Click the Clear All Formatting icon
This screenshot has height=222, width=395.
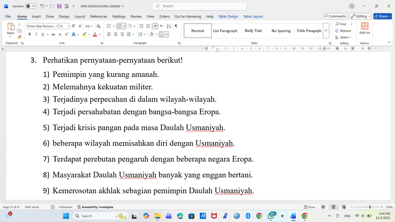[99, 26]
